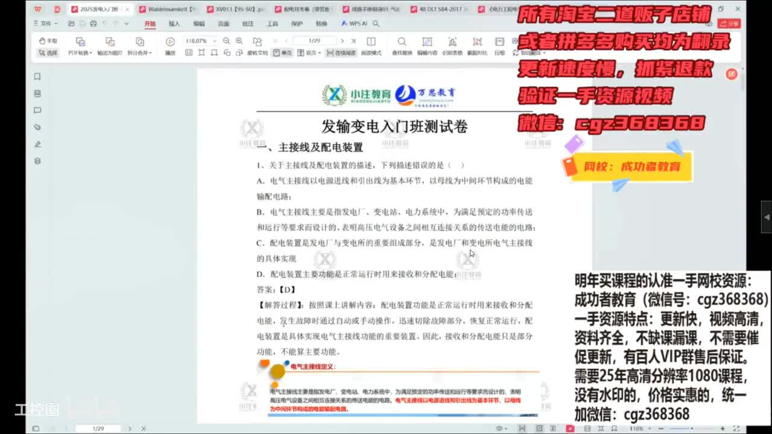
Task: Switch to the 工具 ribbon tab
Action: coord(273,24)
